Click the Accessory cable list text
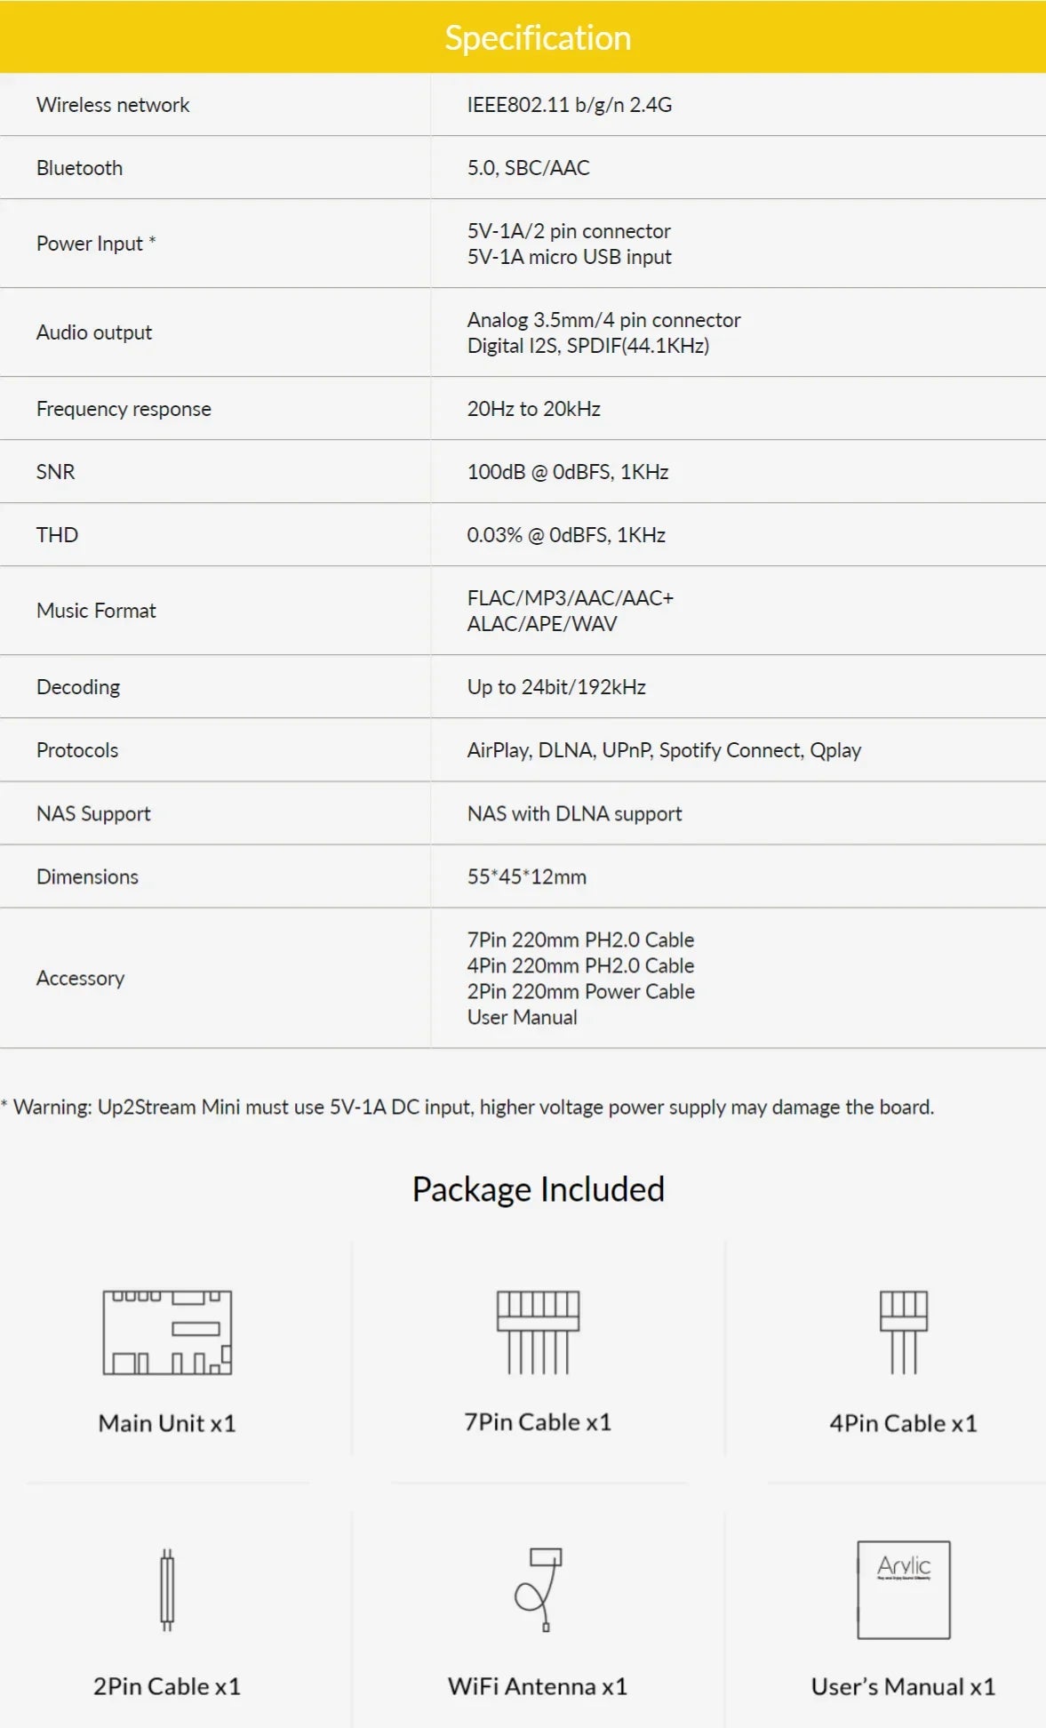Image resolution: width=1046 pixels, height=1728 pixels. point(581,978)
